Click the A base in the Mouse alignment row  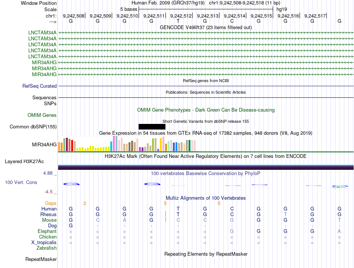(x=124, y=220)
